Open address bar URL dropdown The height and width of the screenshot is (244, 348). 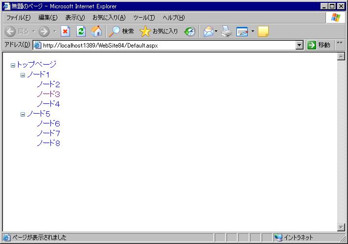pos(300,46)
